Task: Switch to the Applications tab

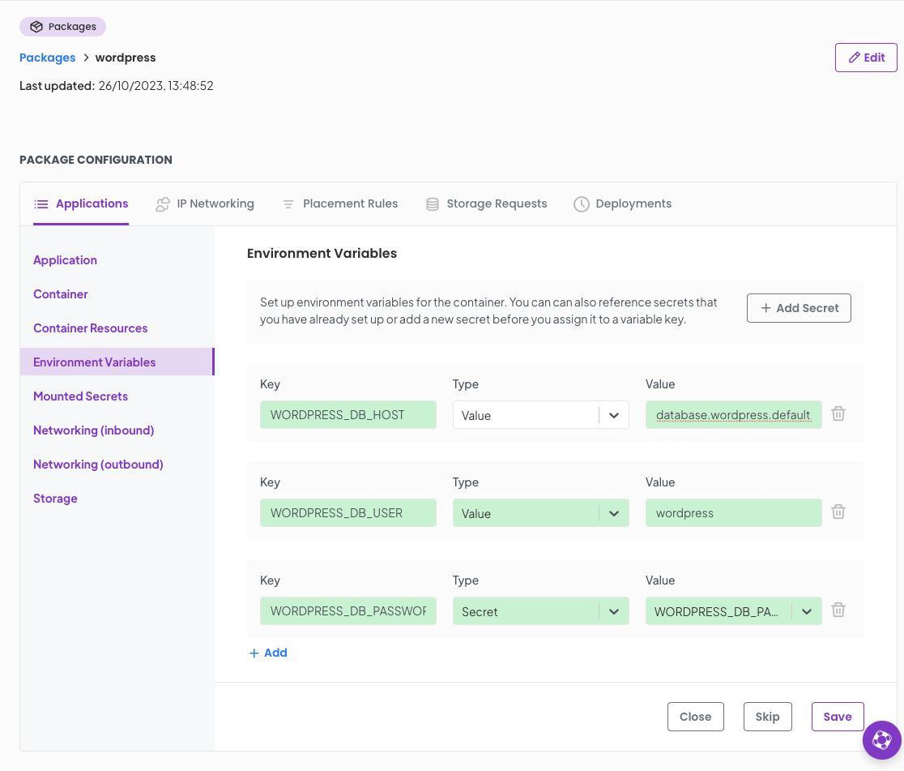Action: click(81, 203)
